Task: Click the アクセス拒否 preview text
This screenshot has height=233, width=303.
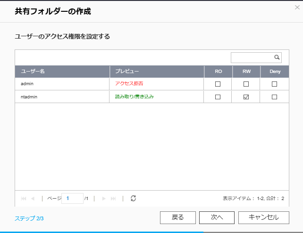Action: pos(129,83)
